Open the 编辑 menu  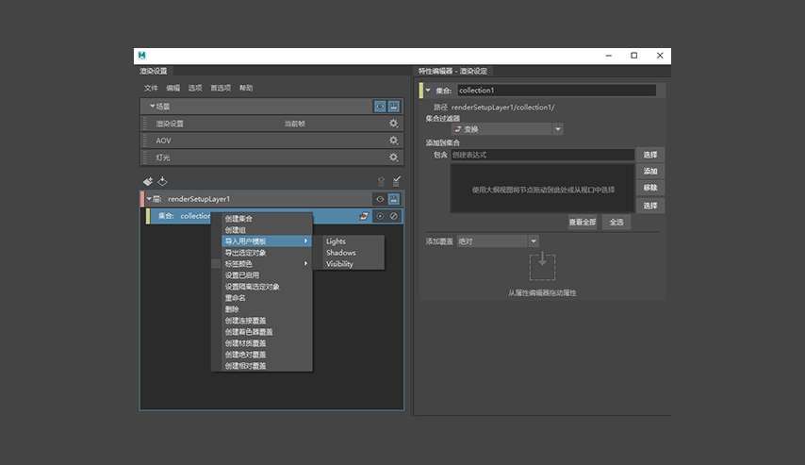pos(173,88)
